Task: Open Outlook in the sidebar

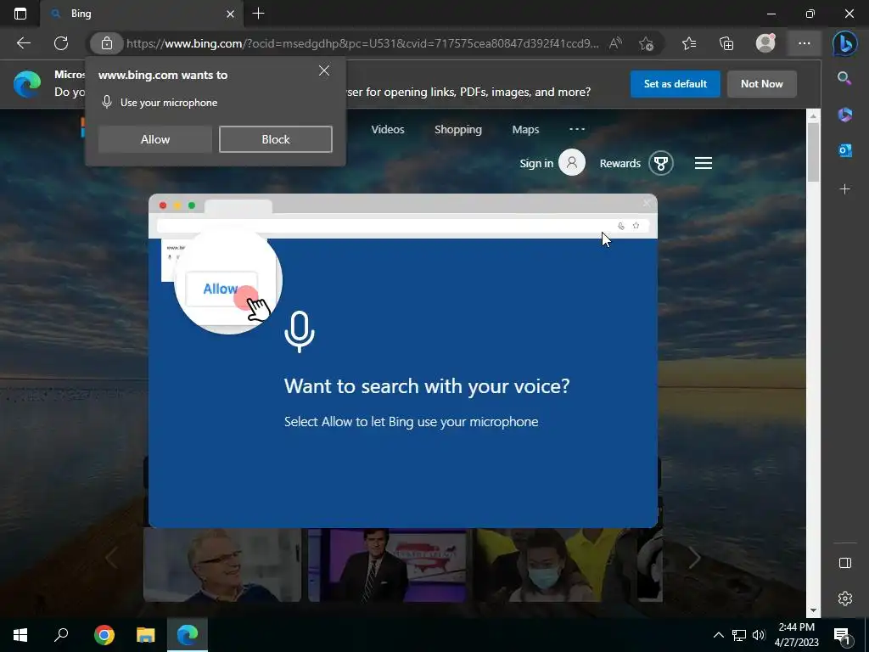Action: [844, 150]
